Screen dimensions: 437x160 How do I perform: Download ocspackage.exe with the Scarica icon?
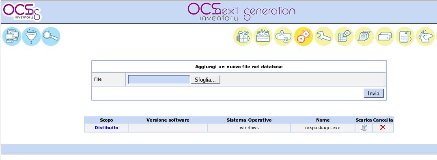364,128
